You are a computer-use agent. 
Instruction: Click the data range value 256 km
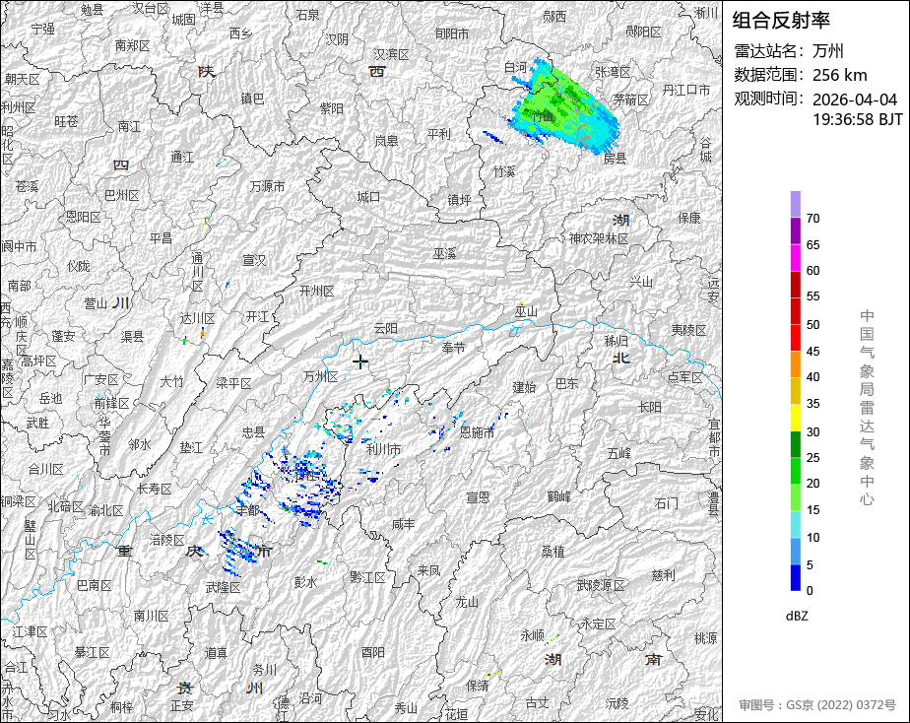839,75
